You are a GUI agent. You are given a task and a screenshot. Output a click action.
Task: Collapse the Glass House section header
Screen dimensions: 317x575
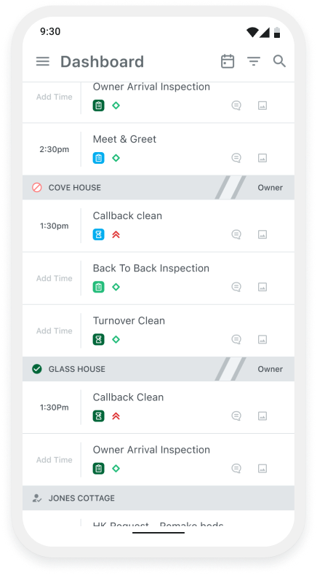[x=158, y=369]
